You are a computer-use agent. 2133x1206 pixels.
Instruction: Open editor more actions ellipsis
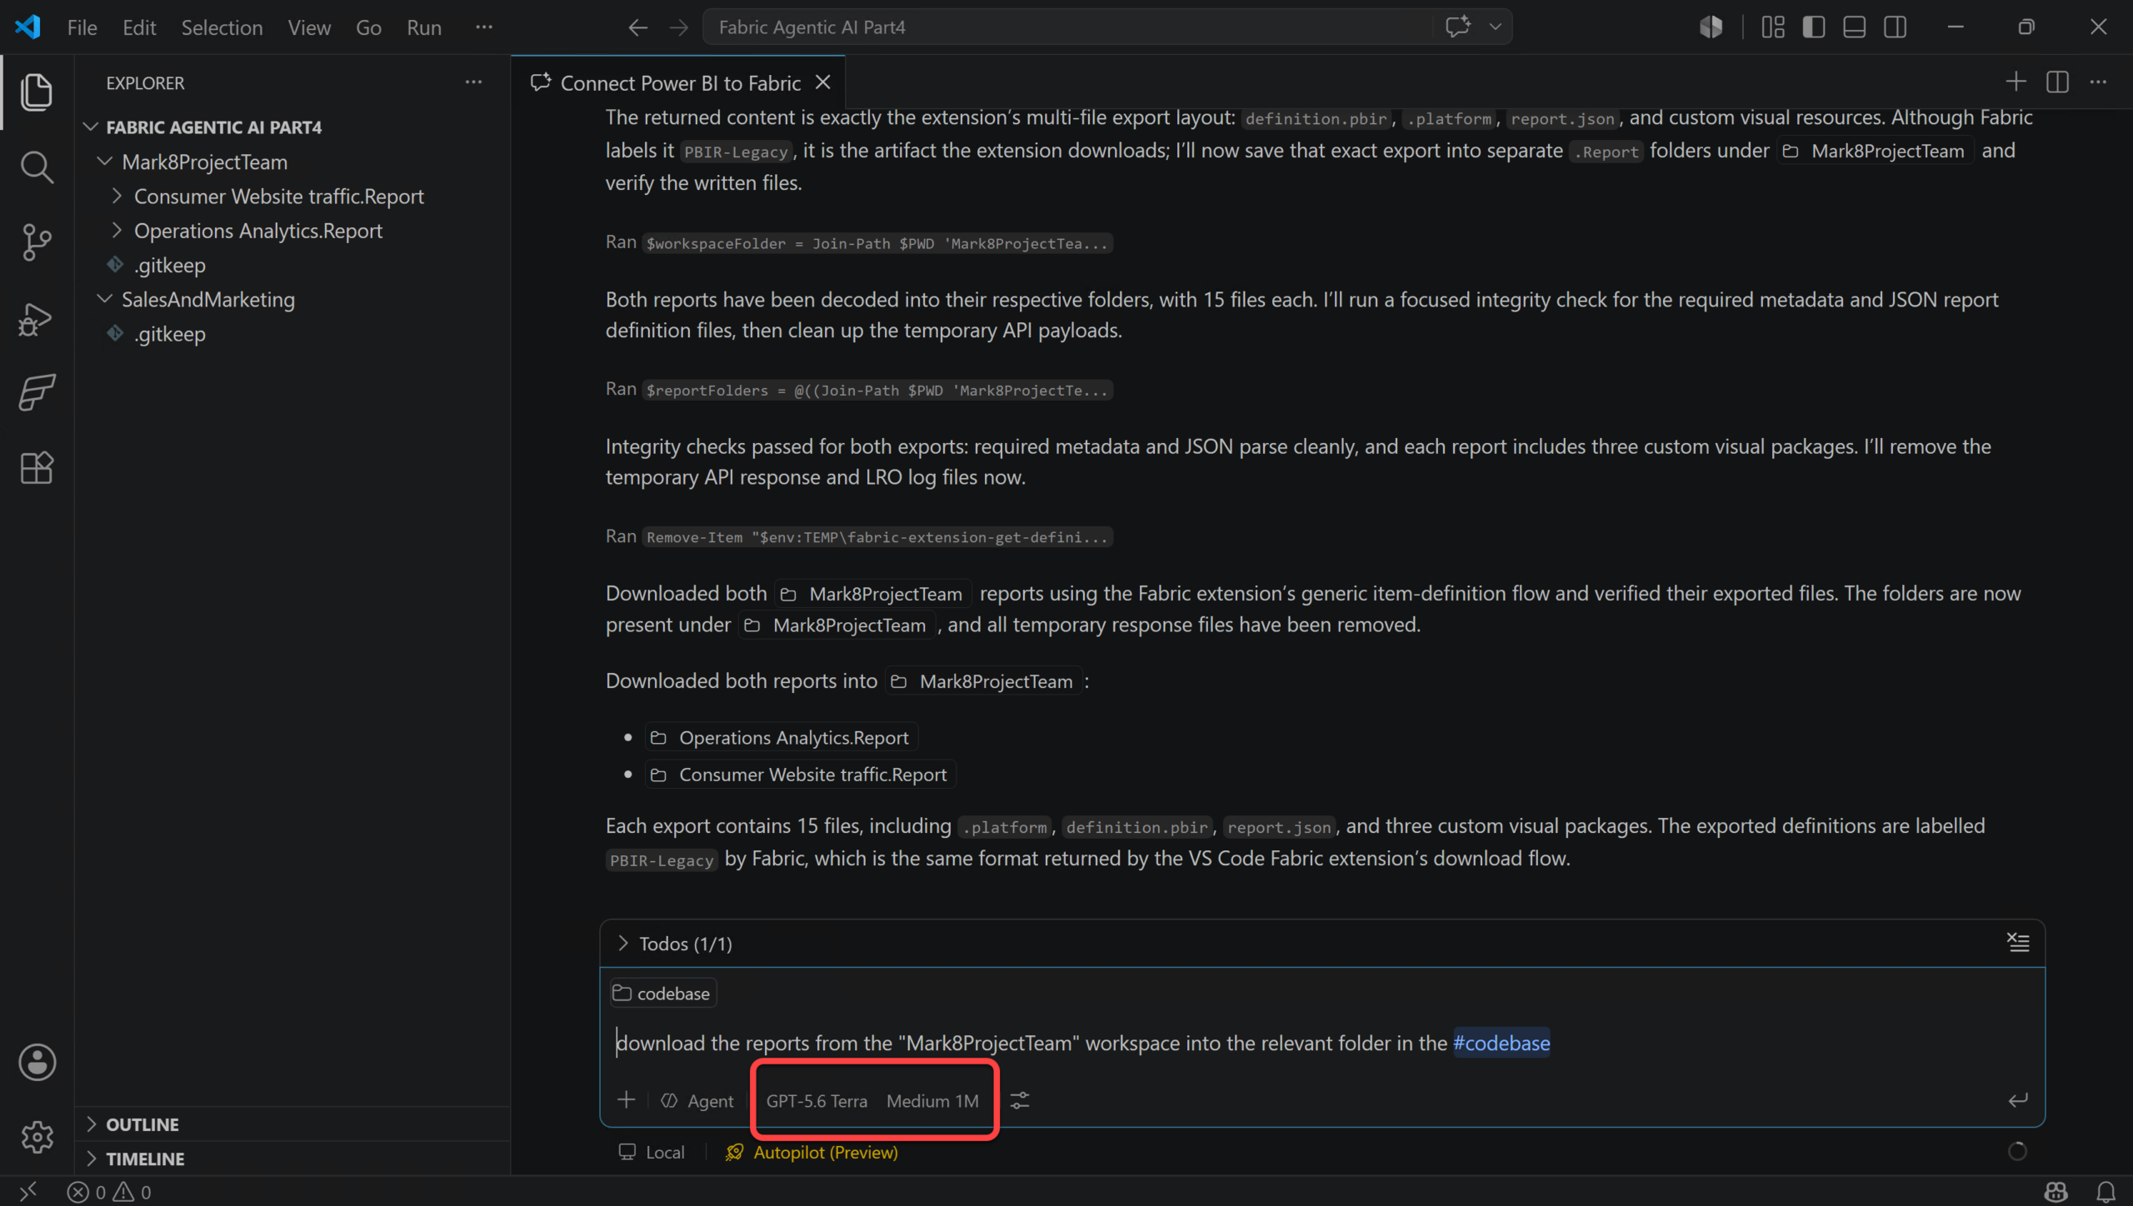(2098, 82)
